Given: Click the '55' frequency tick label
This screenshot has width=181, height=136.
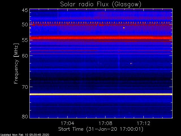Looking at the screenshot, I should click(x=25, y=40).
